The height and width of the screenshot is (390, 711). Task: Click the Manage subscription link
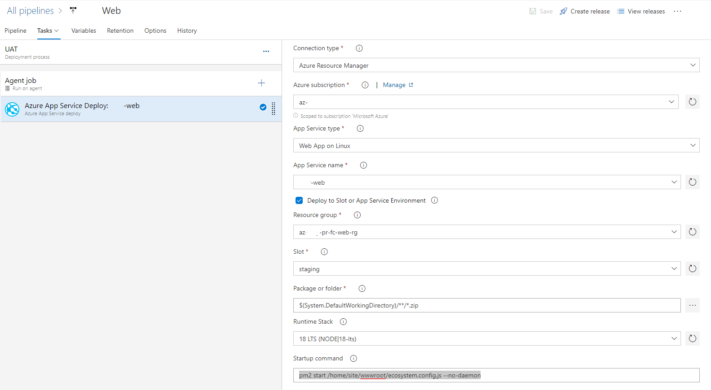[397, 85]
